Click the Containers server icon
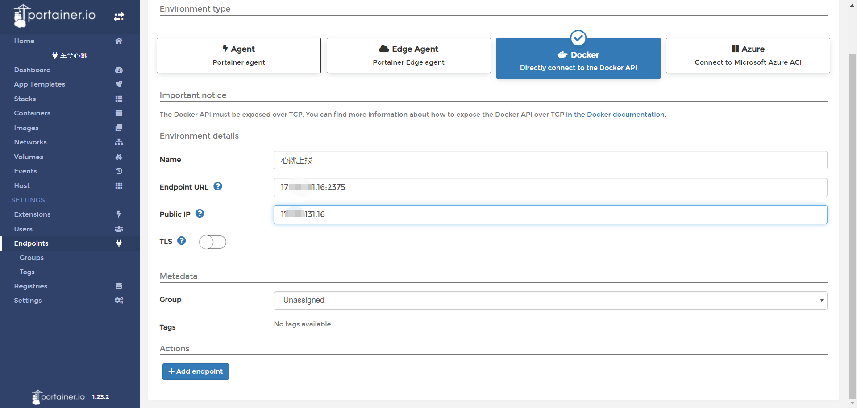The height and width of the screenshot is (408, 857). (119, 113)
